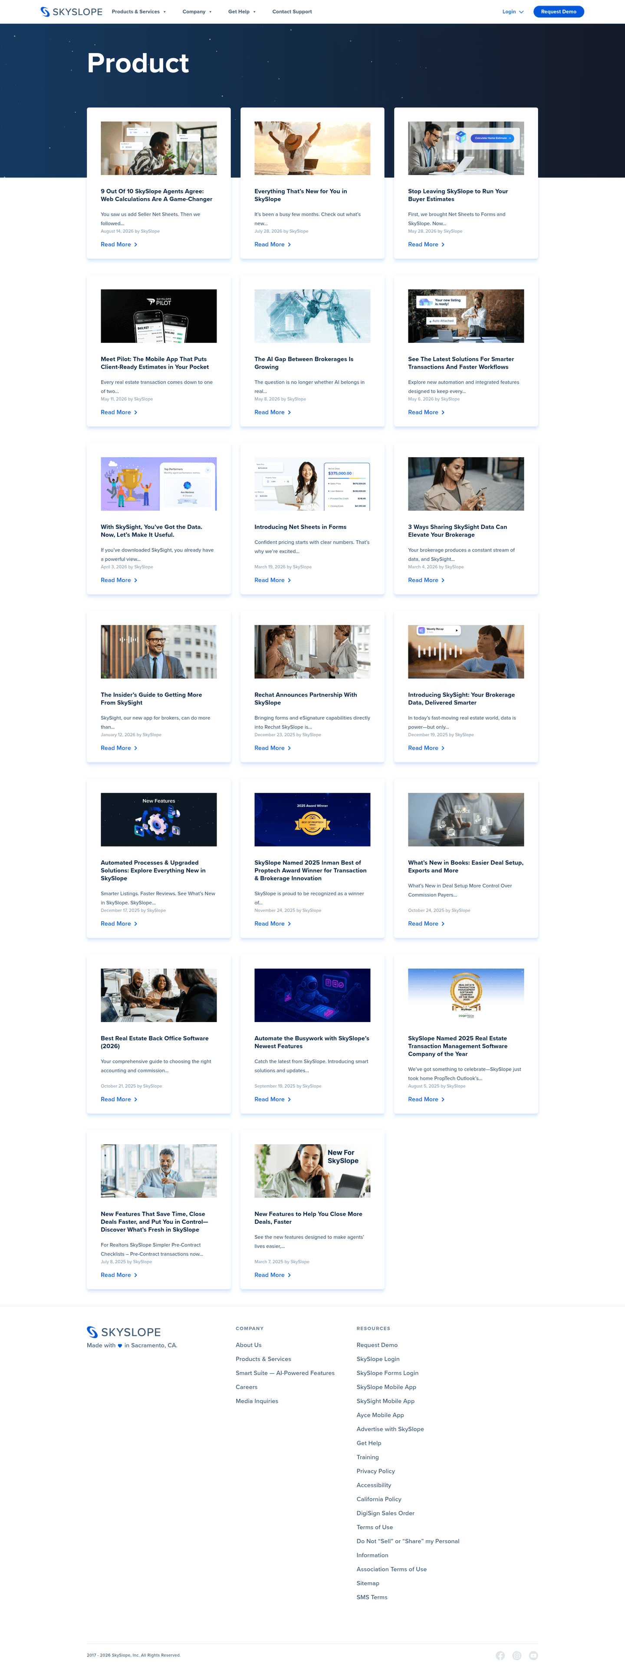This screenshot has width=625, height=1667.
Task: Open DigiSign Sales Order link
Action: (x=385, y=1513)
